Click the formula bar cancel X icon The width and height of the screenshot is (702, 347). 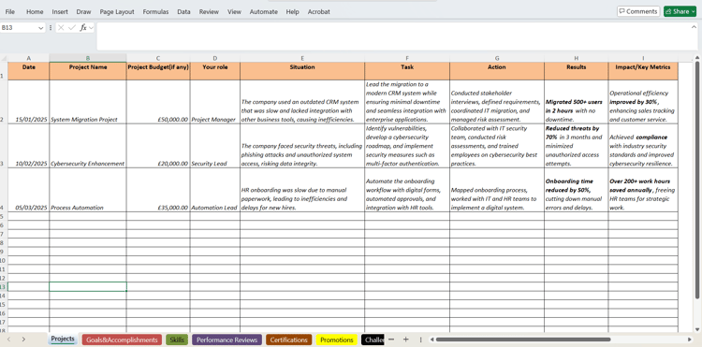[x=61, y=28]
